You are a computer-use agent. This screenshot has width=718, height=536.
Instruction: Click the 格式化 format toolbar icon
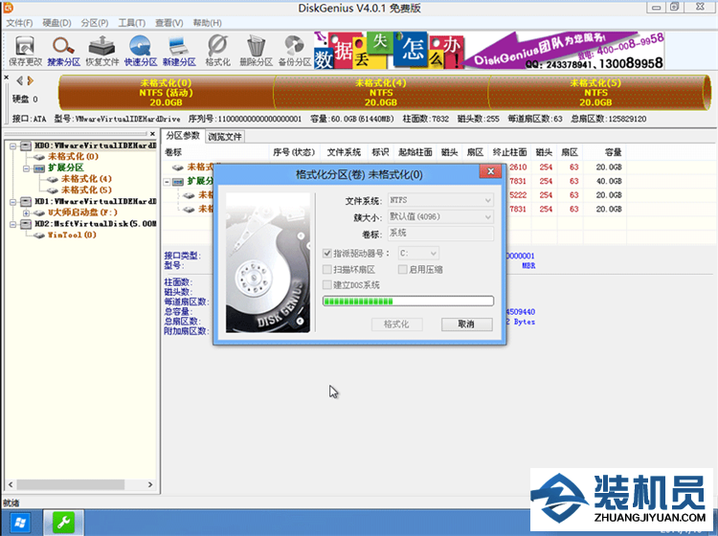(x=217, y=51)
